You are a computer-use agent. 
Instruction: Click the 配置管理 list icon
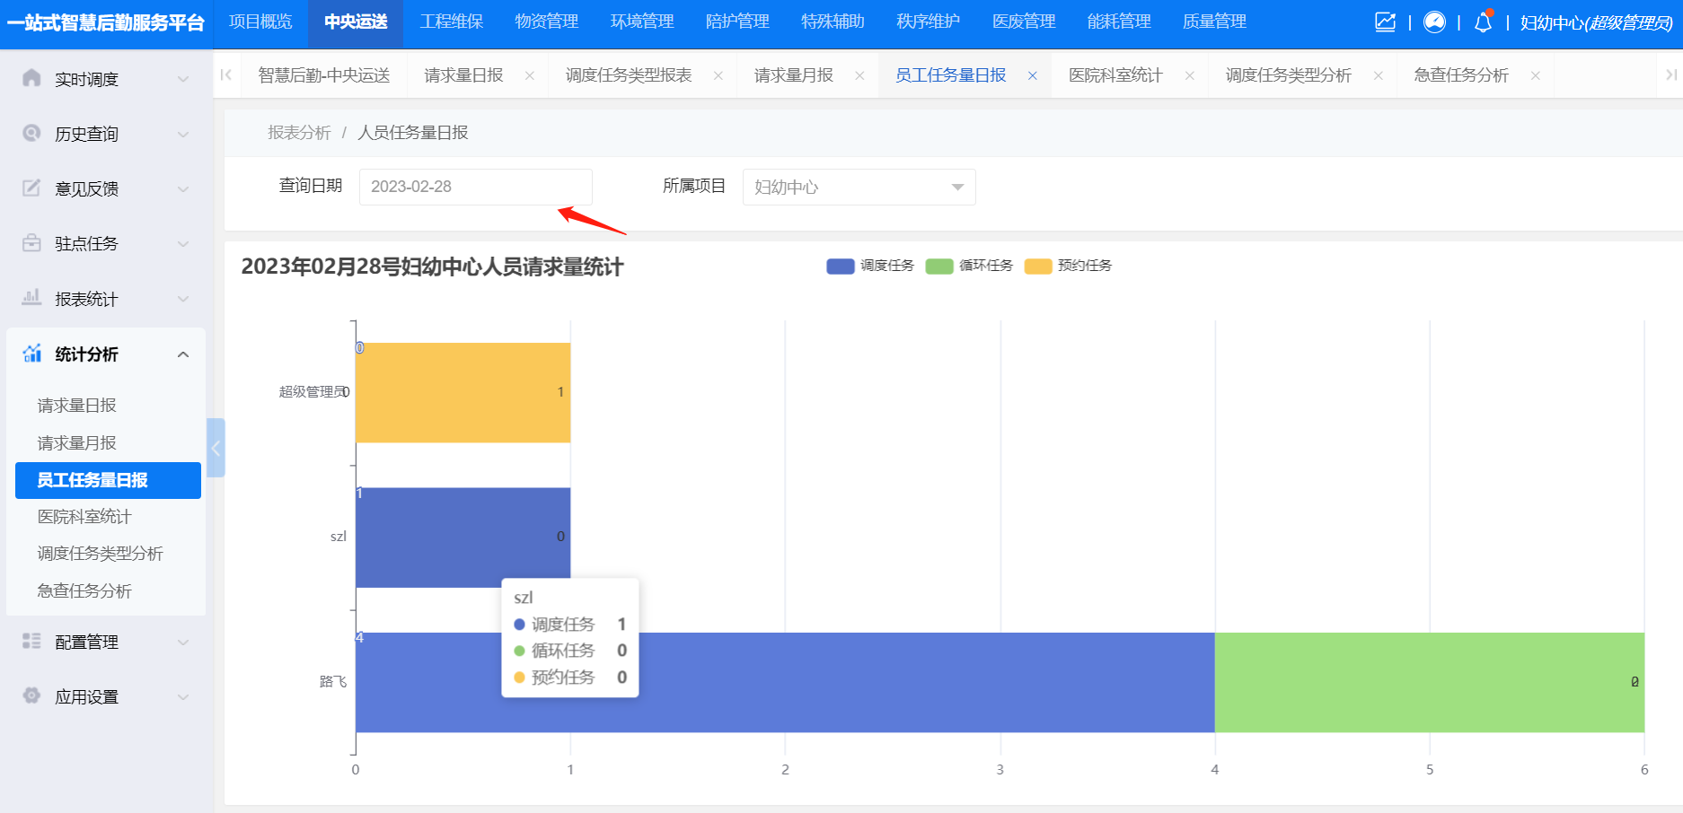click(x=31, y=641)
